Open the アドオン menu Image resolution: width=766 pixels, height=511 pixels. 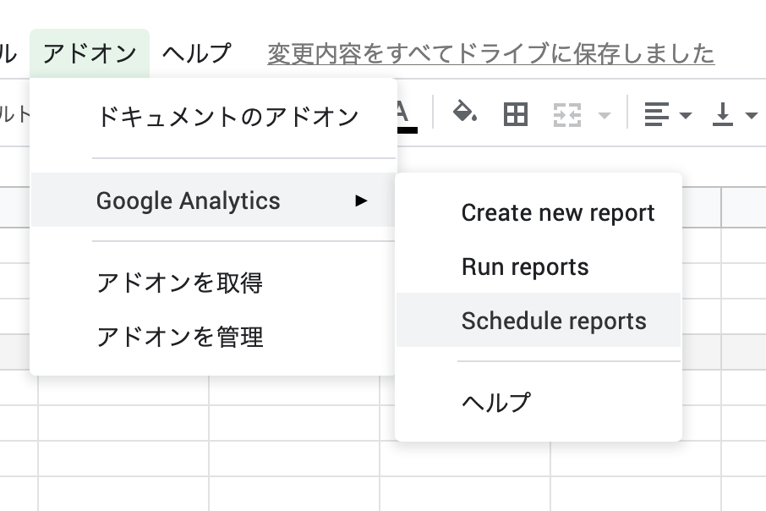click(90, 53)
